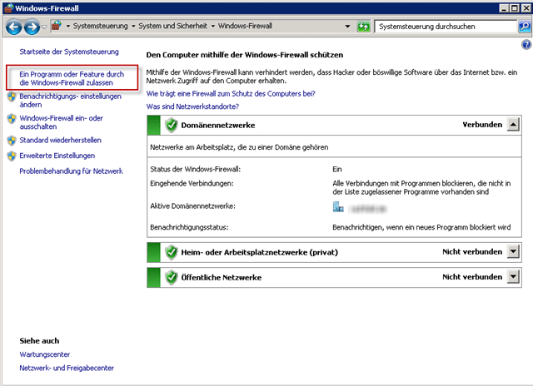Screen dimensions: 533x386
Task: Click the Windows-Firewall title bar icon
Action: [8, 7]
